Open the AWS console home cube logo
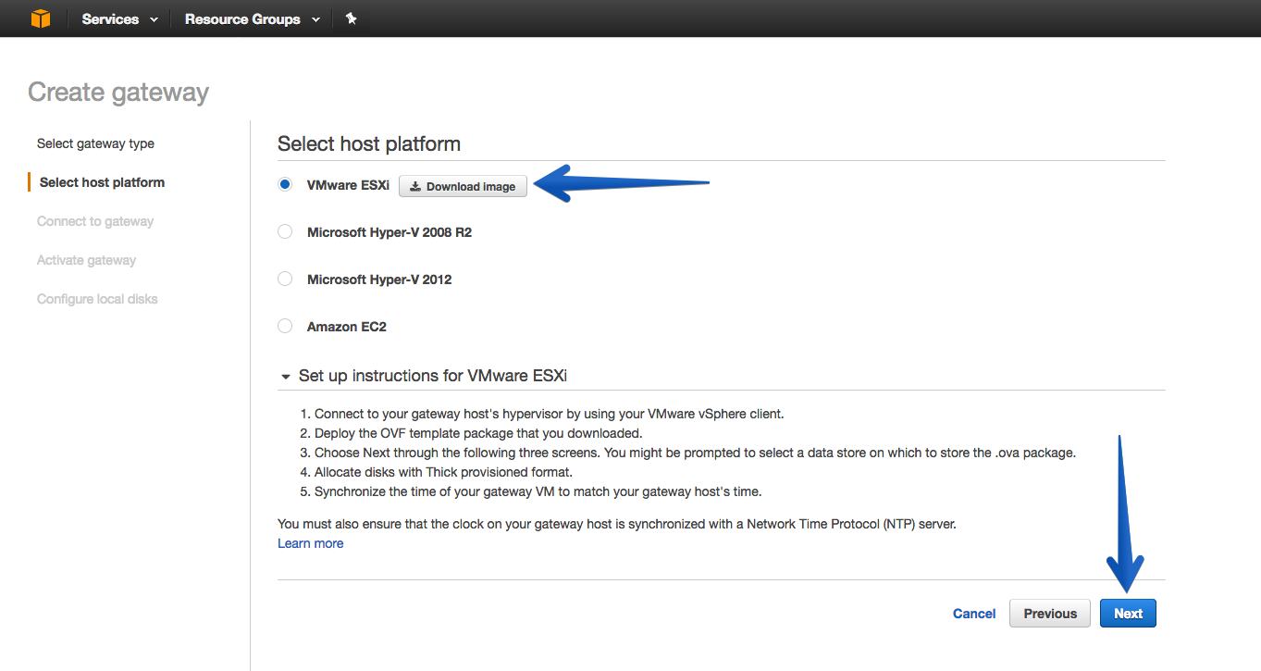Viewport: 1261px width, 671px height. click(41, 19)
